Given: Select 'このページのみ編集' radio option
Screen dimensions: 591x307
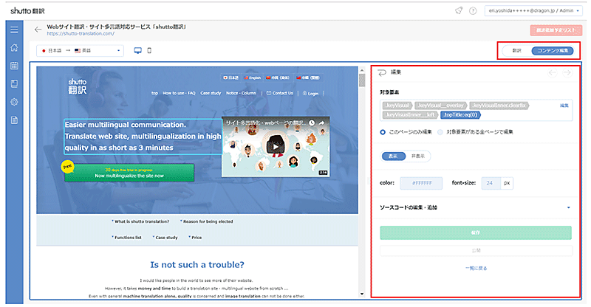Looking at the screenshot, I should [x=383, y=131].
